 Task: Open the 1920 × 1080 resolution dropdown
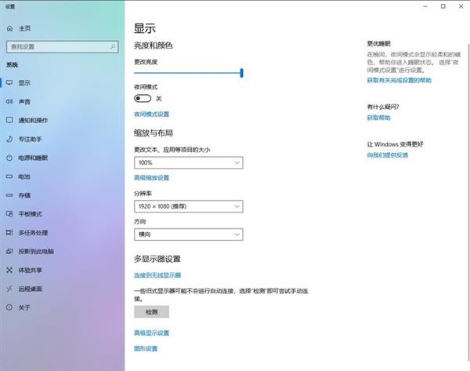coord(188,206)
